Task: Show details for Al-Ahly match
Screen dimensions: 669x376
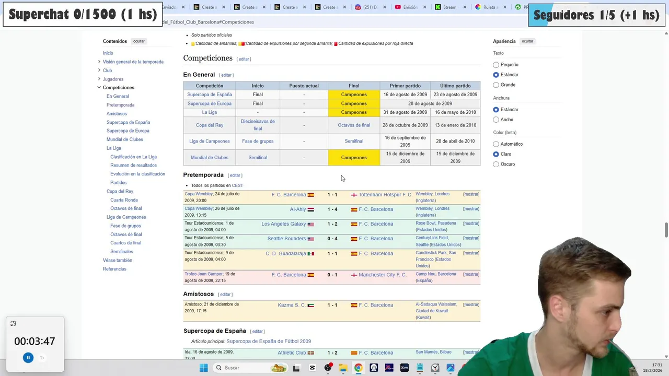Action: pos(471,209)
